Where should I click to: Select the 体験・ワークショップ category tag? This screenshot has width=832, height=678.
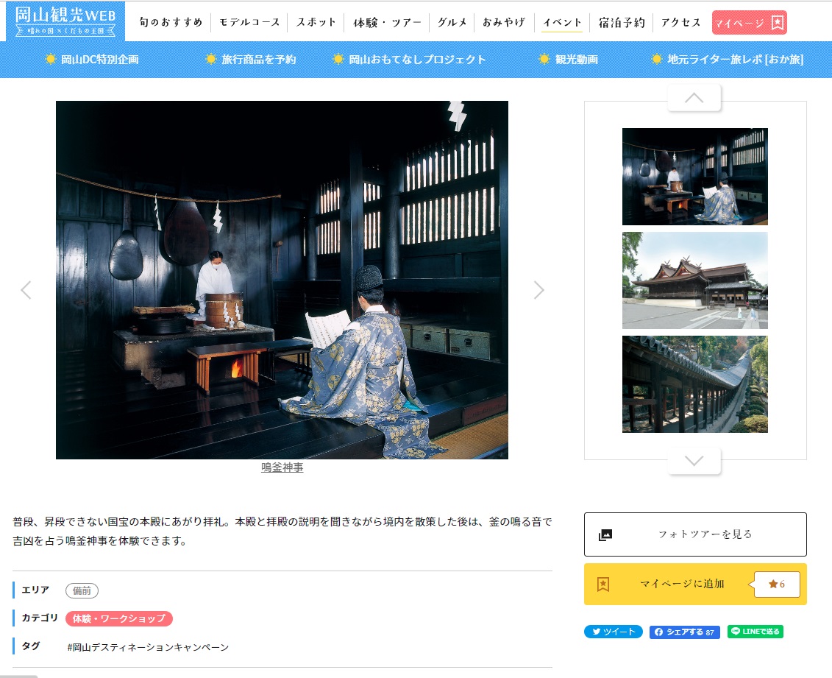click(x=119, y=618)
